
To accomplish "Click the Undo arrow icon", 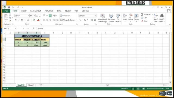I will pos(13,7).
